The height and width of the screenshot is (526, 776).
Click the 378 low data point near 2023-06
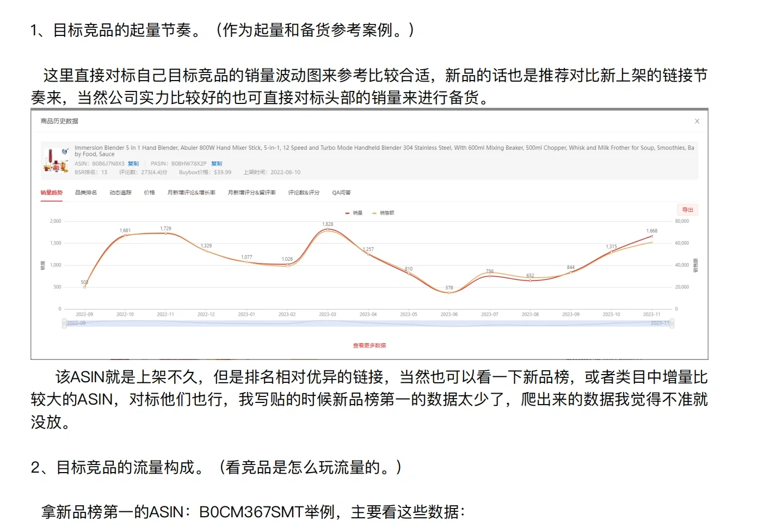tap(448, 292)
